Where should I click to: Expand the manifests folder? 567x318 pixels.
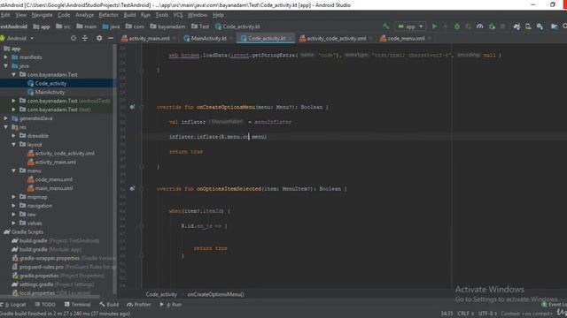[x=6, y=57]
